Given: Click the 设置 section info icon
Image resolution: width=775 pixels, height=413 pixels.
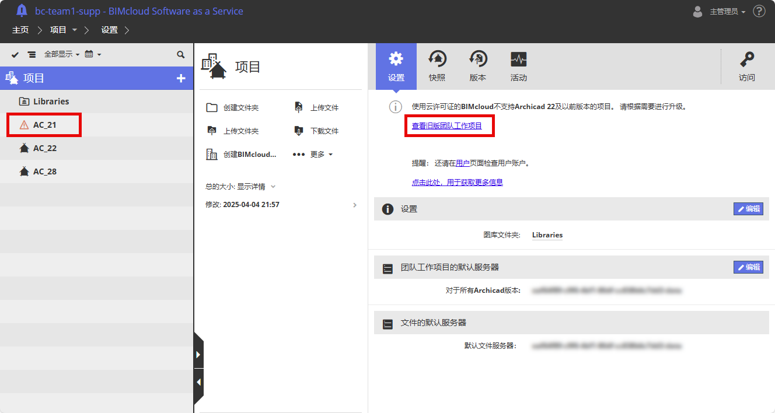Looking at the screenshot, I should pos(387,209).
